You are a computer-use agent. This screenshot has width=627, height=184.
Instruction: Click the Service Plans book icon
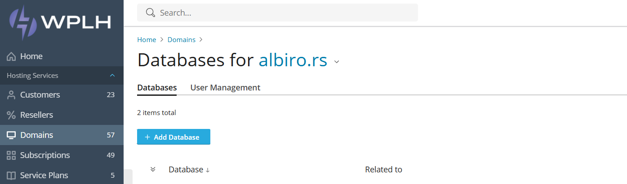(x=11, y=175)
